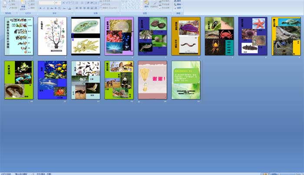304x175 pixels.
Task: Click the Arrange button in drawing group
Action: [x=146, y=5]
